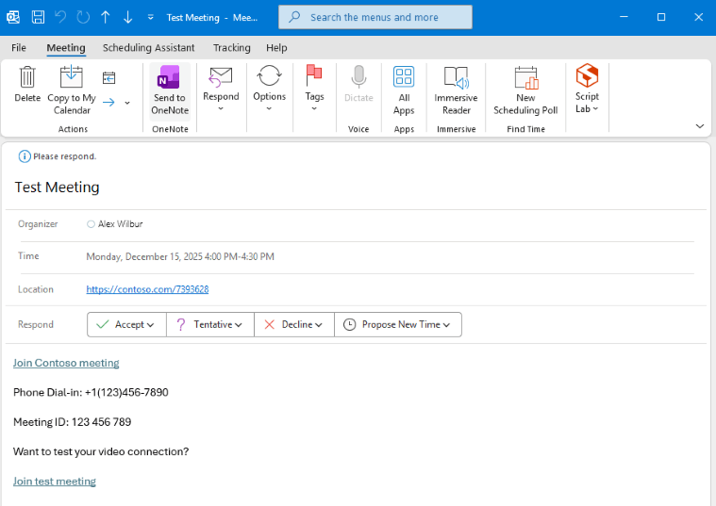The height and width of the screenshot is (506, 716).
Task: Open the Help tab
Action: (x=276, y=48)
